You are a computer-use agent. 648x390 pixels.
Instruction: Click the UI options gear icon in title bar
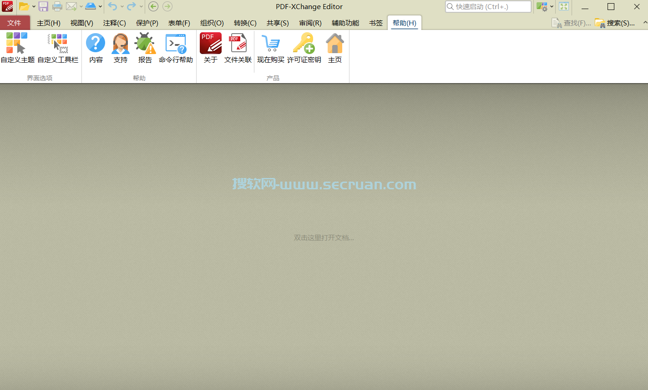[x=542, y=6]
